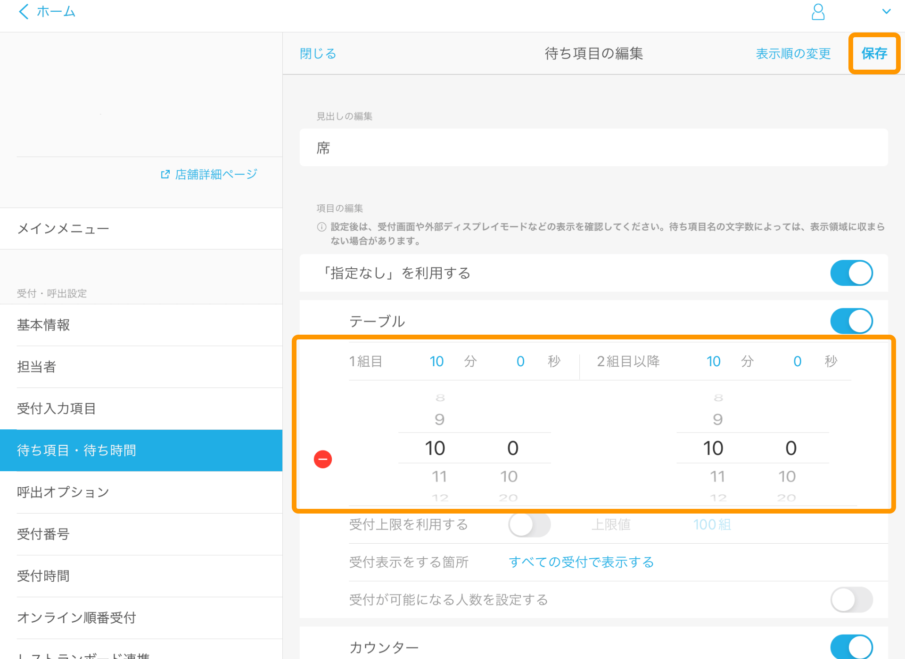The height and width of the screenshot is (659, 905).
Task: Open the 店舗詳細ページ external link
Action: [209, 174]
